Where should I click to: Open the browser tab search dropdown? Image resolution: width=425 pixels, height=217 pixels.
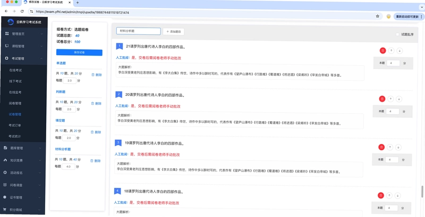point(422,7)
